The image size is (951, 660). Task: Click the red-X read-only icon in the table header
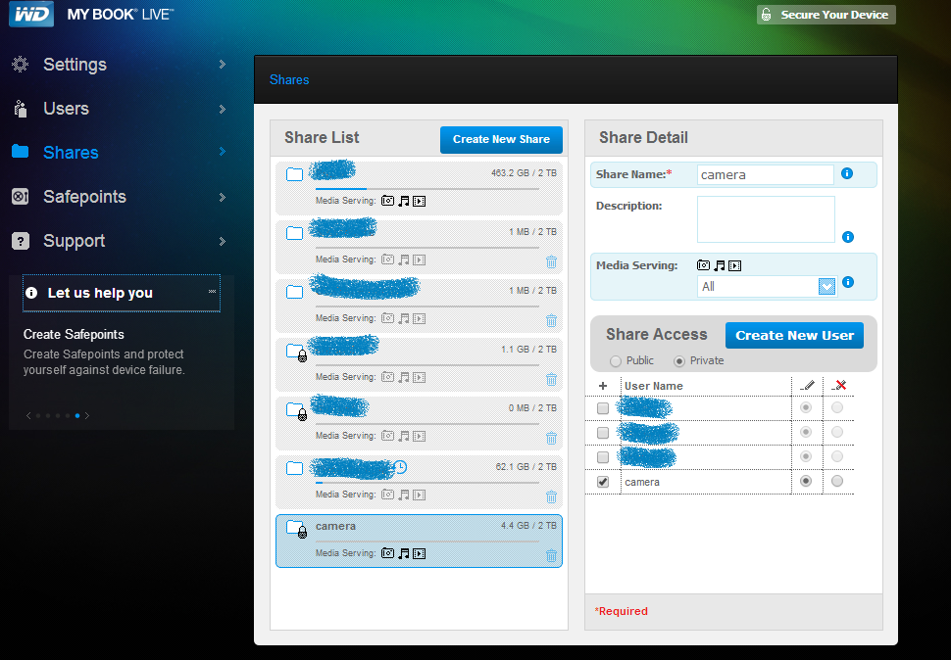click(x=838, y=385)
